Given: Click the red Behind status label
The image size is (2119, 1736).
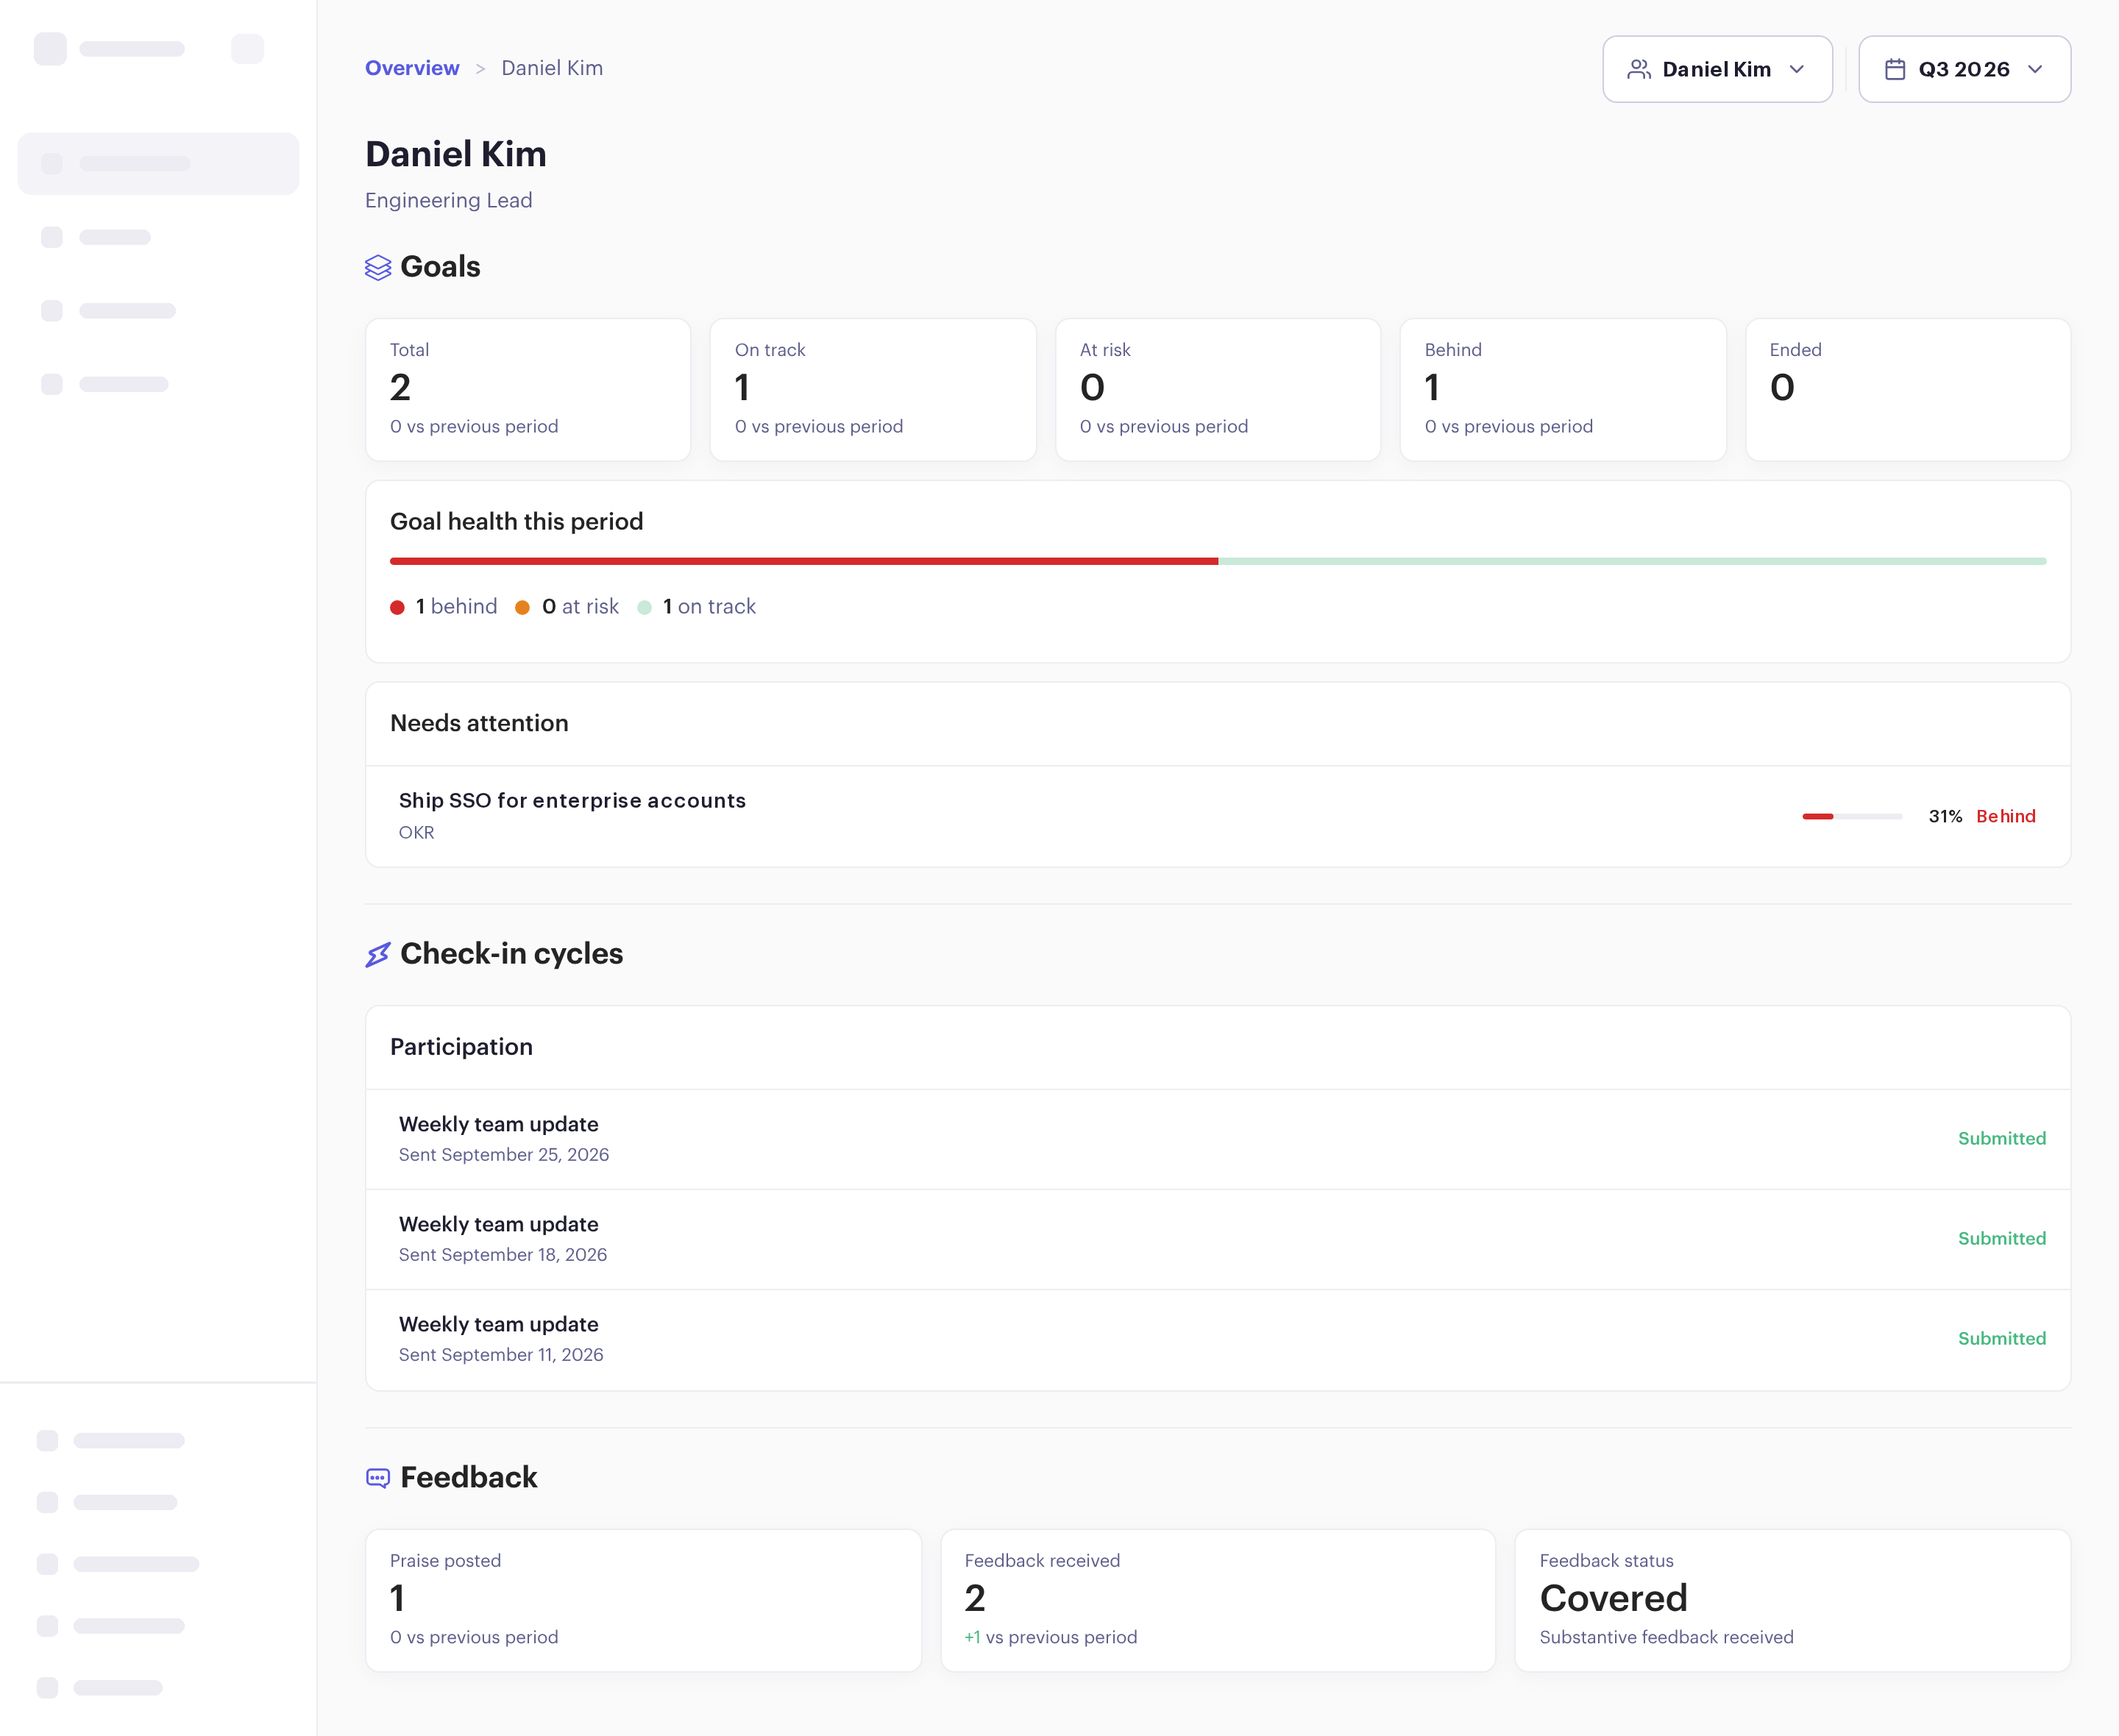Looking at the screenshot, I should [x=2006, y=816].
